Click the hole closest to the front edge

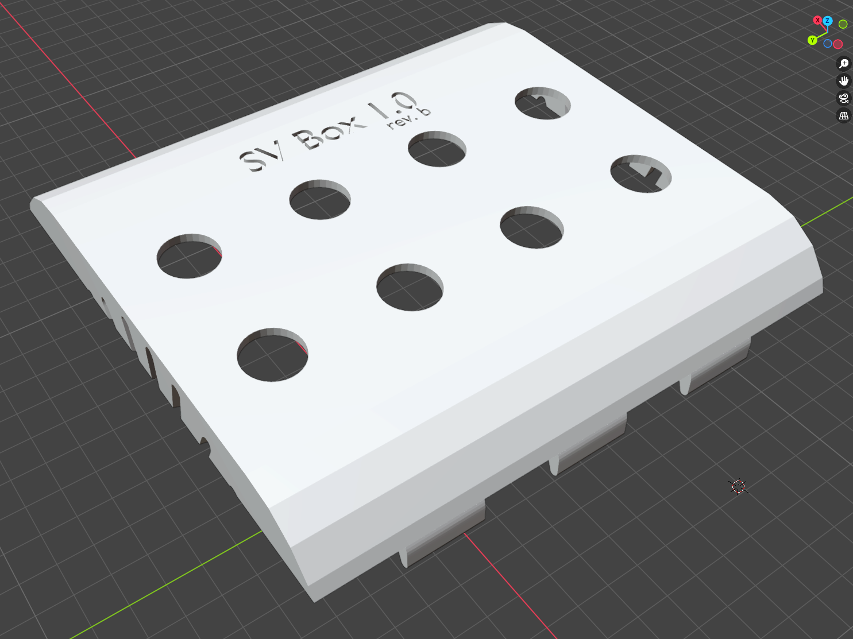[272, 355]
